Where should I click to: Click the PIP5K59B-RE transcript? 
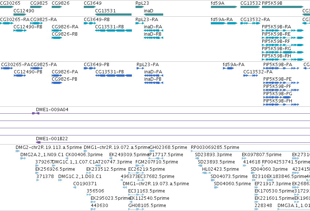pos(283,38)
